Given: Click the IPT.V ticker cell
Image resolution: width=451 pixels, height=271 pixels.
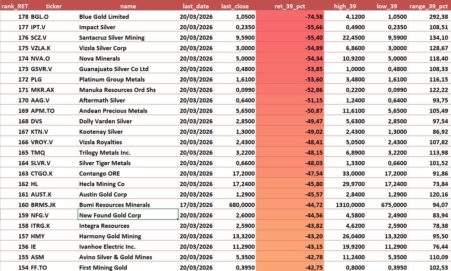Looking at the screenshot, I should (54, 27).
